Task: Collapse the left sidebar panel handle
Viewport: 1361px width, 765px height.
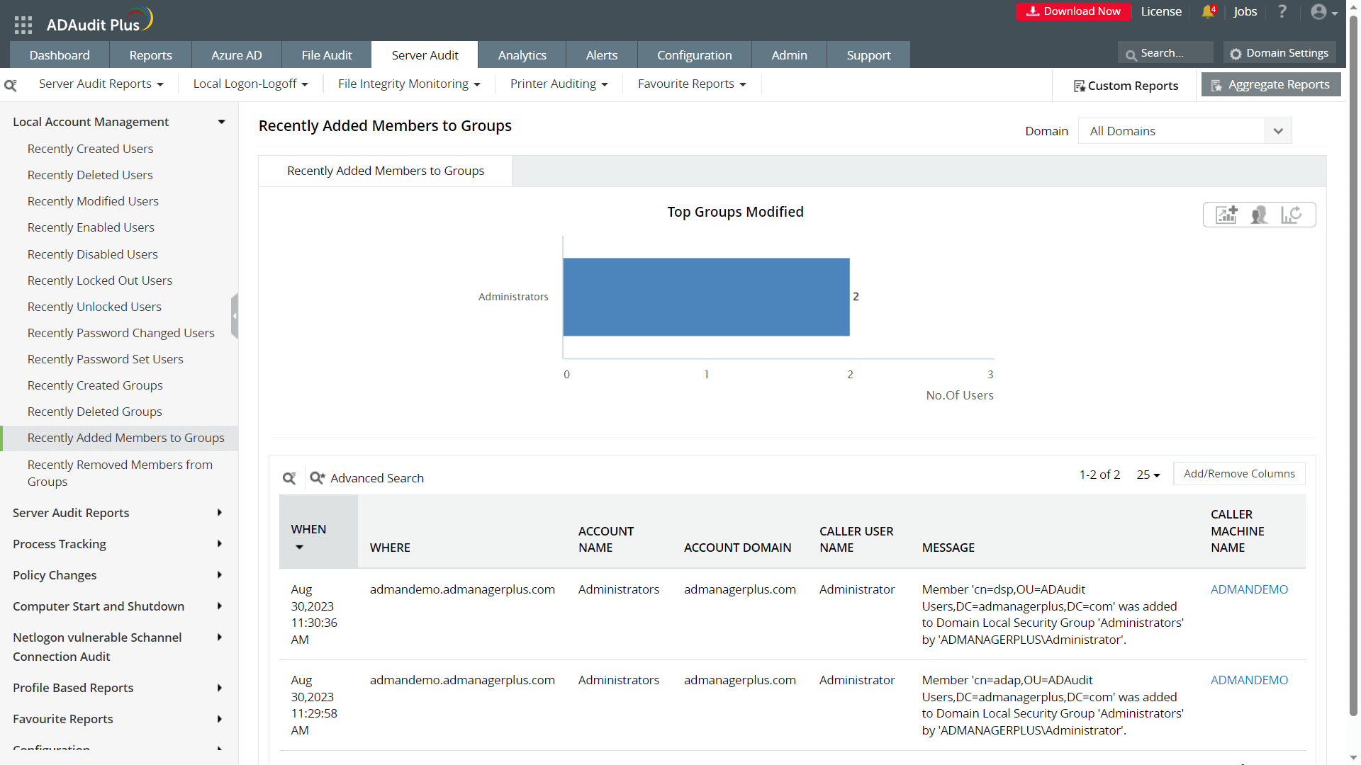Action: click(x=235, y=316)
